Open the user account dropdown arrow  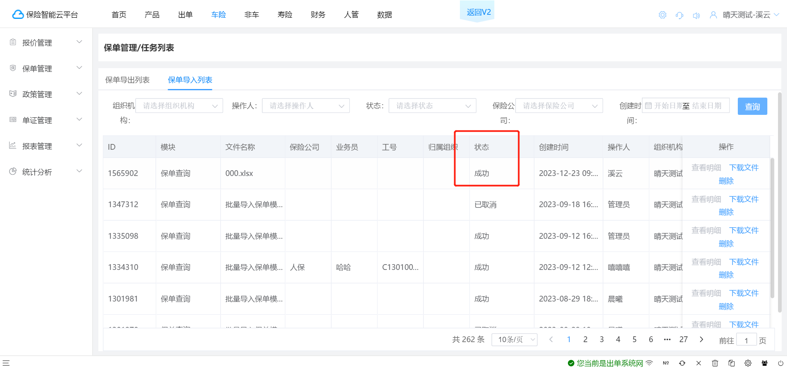[x=776, y=15]
